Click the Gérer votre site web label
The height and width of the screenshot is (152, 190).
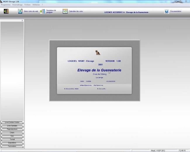(31, 11)
